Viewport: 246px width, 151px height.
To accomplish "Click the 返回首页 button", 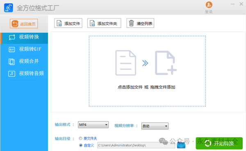I will [24, 24].
